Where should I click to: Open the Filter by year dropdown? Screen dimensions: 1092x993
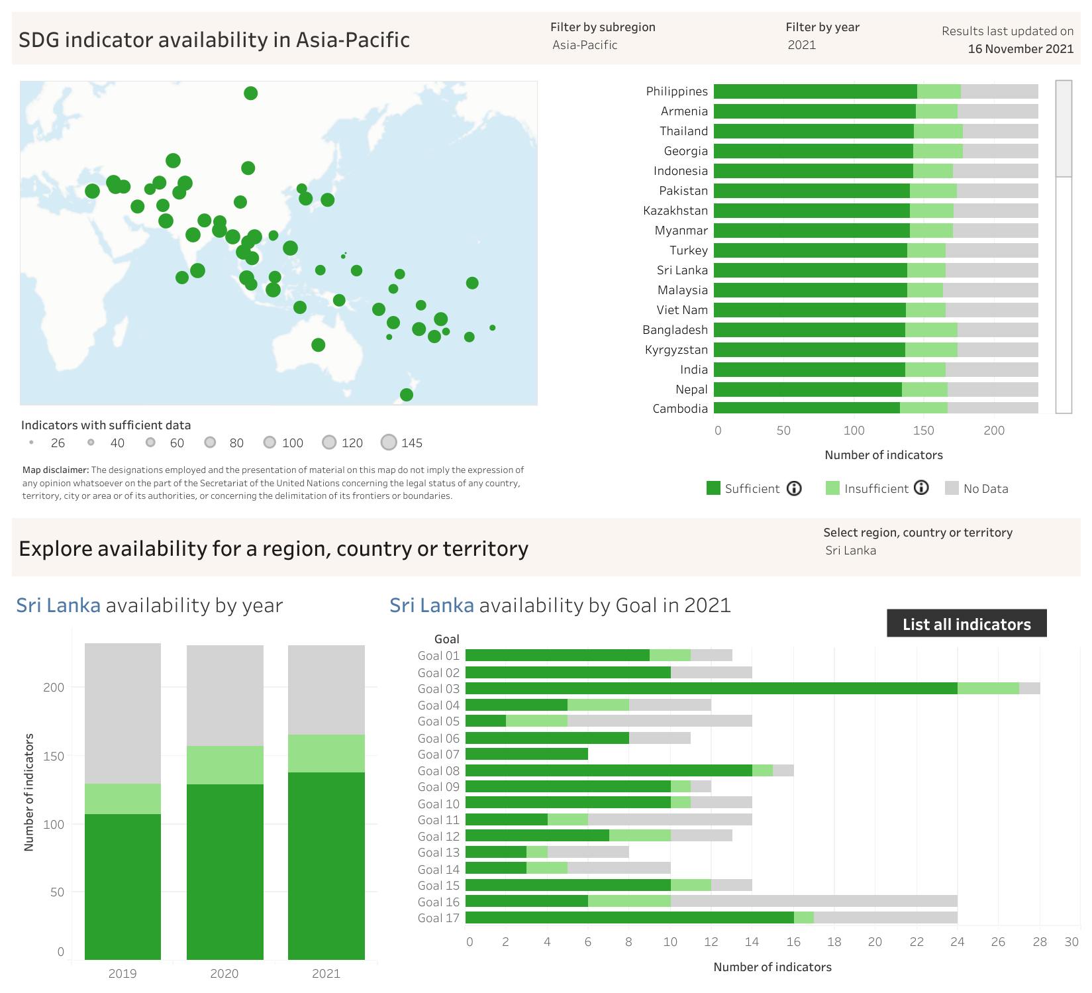[802, 45]
